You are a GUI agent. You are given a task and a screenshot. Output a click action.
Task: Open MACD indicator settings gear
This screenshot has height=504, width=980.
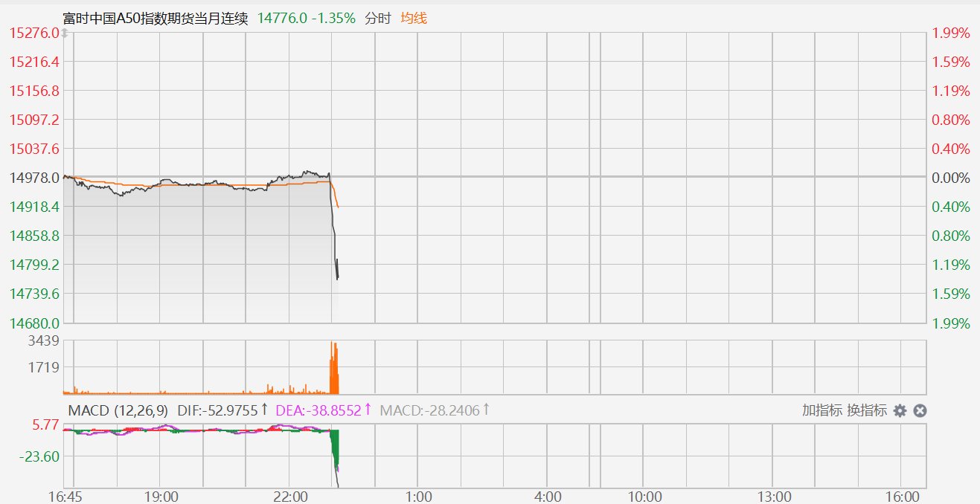(900, 411)
